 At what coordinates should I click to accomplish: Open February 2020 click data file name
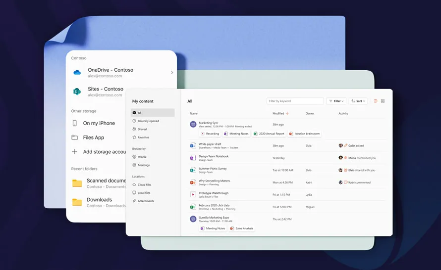click(x=214, y=205)
